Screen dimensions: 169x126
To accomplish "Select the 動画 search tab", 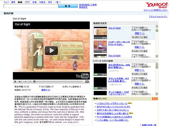I will [x=20, y=2].
